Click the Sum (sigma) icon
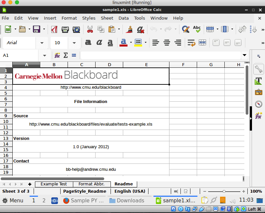 66,55
